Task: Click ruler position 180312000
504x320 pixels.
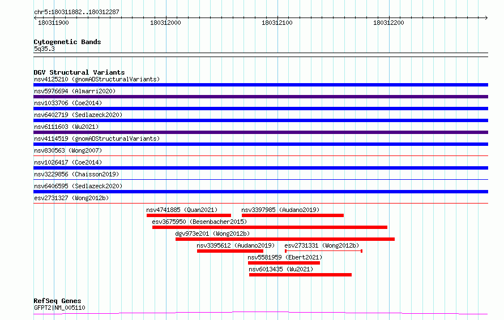Action: pyautogui.click(x=165, y=23)
